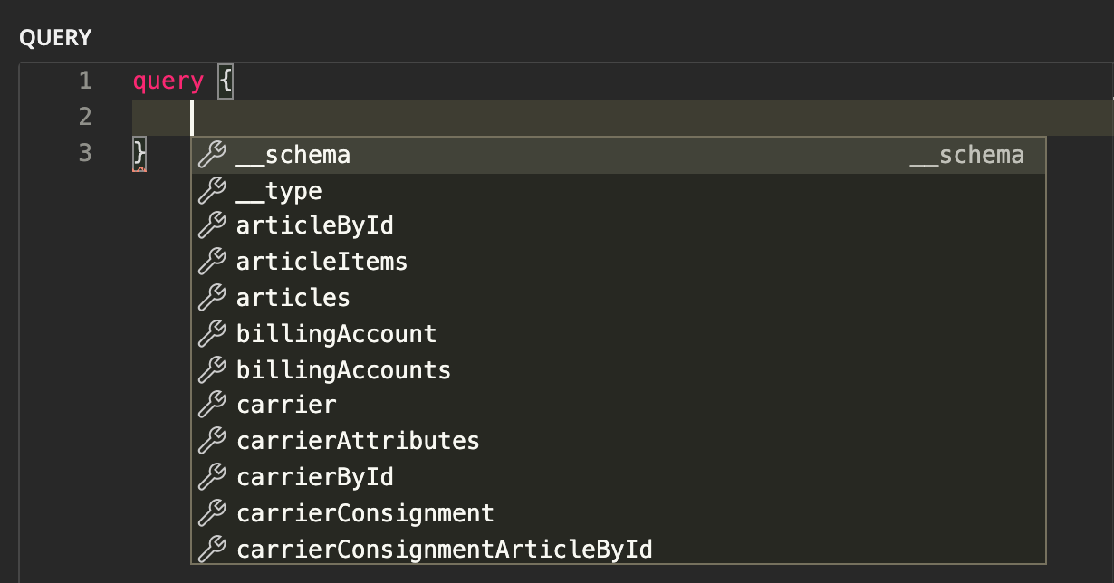Insert the articles field suggestion
Viewport: 1114px width, 583px height.
pos(293,298)
